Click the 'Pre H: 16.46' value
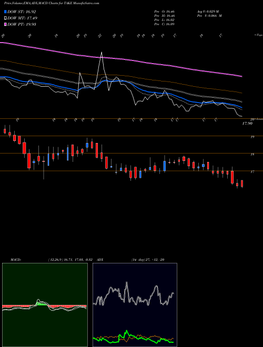The image size is (263, 347). point(165,16)
